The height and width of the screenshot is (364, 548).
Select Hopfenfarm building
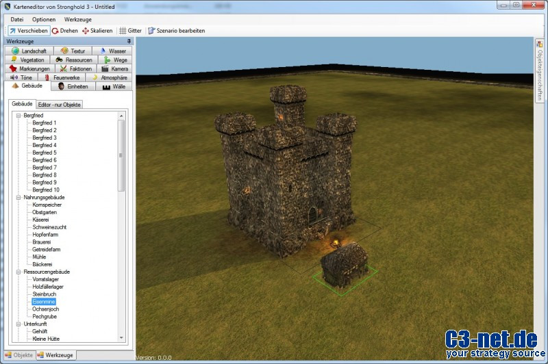click(45, 235)
